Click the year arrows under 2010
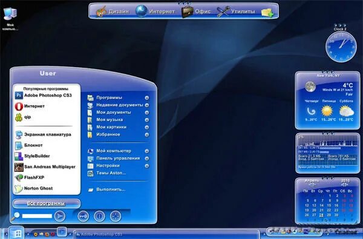Image resolution: width=363 pixels, height=239 pixels. (345, 185)
